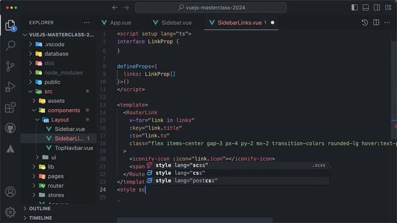The image size is (397, 223).
Task: Close the unsaved SidebarLinks.vue tab dot
Action: (x=272, y=22)
